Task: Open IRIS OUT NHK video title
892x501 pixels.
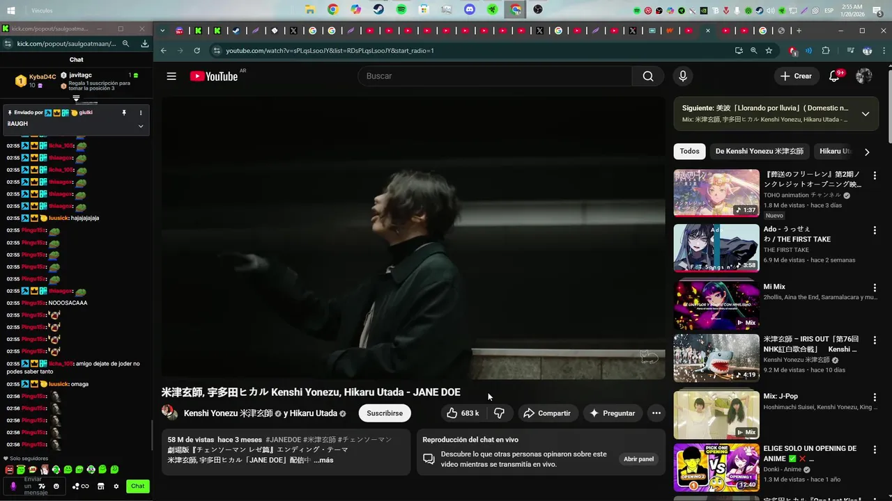Action: (x=811, y=344)
